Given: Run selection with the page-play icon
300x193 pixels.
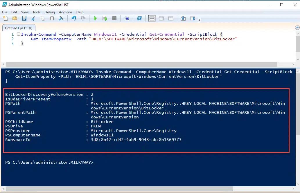Looking at the screenshot, I should click(105, 18).
